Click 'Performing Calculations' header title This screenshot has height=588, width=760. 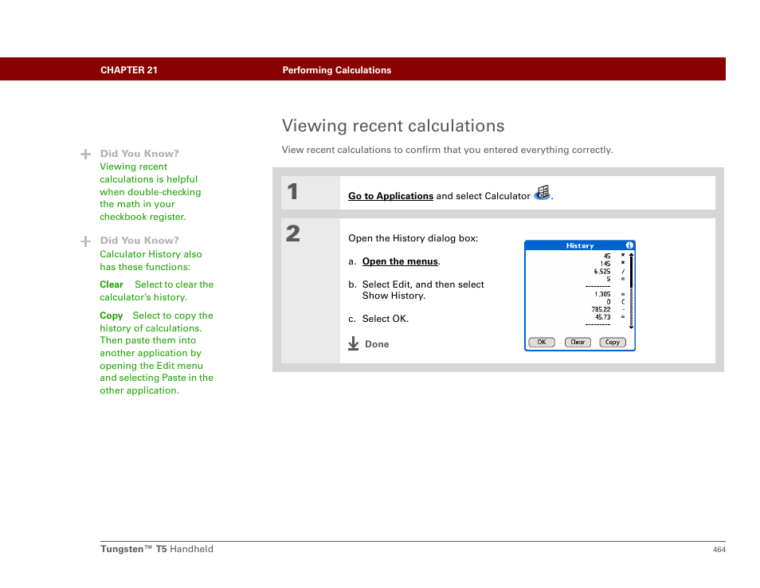click(337, 70)
